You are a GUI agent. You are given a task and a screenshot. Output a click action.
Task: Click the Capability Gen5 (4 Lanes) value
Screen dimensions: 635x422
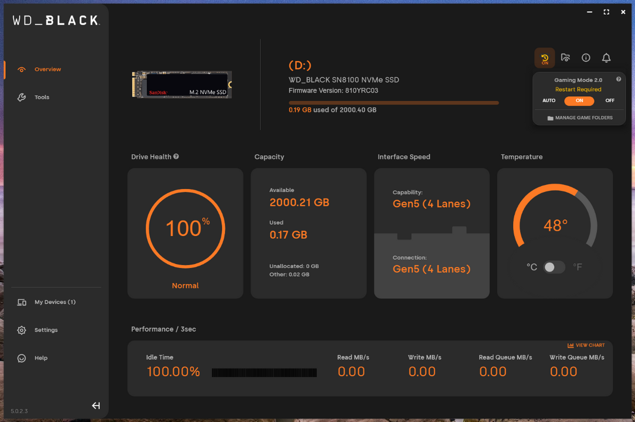(x=432, y=204)
